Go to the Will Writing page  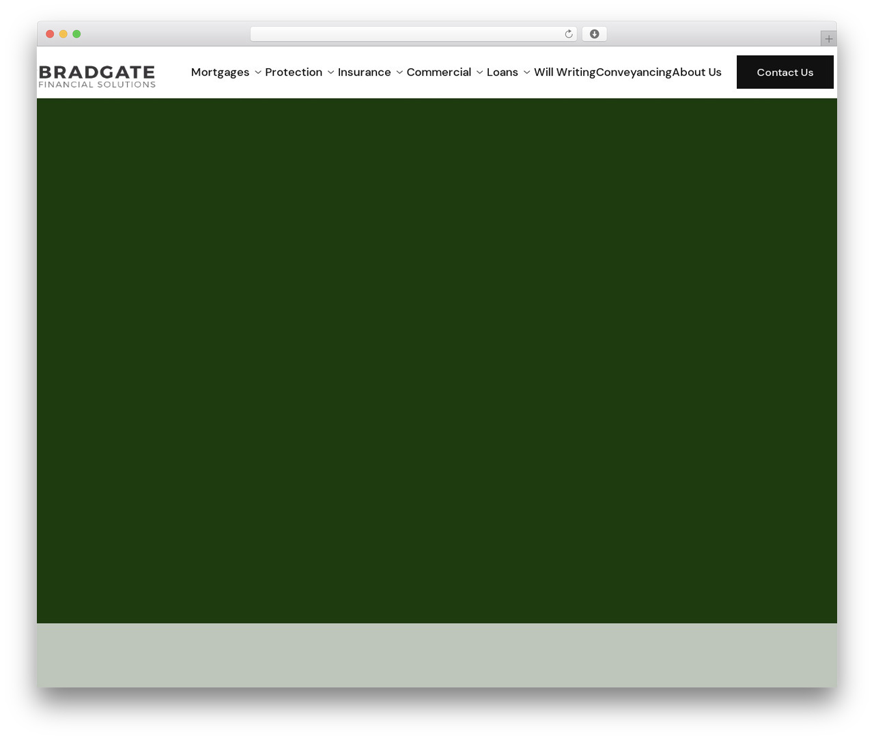coord(565,72)
